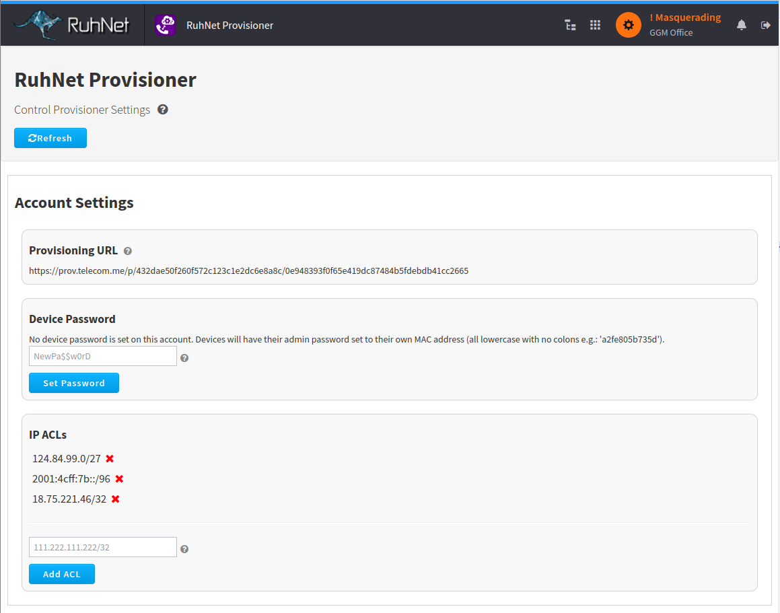Open the notifications bell
The image size is (780, 613).
pos(742,26)
